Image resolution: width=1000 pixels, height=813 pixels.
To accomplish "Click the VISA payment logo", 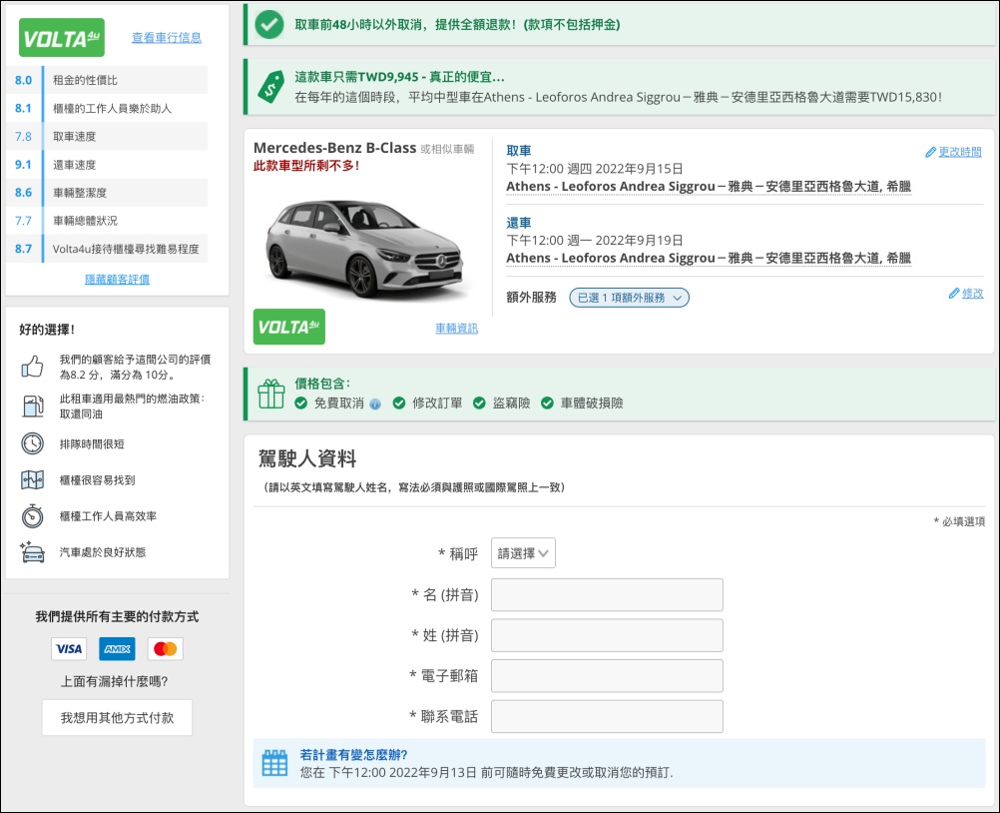I will [x=69, y=649].
